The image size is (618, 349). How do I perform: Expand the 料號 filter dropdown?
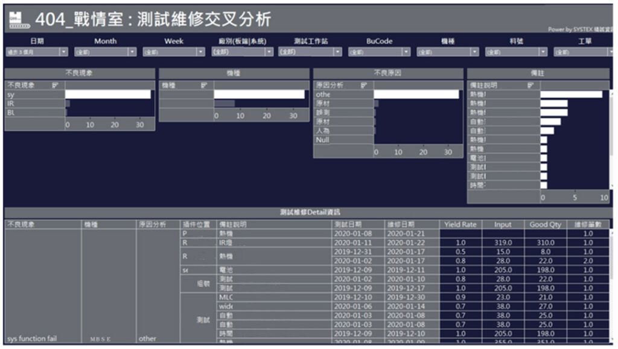543,52
